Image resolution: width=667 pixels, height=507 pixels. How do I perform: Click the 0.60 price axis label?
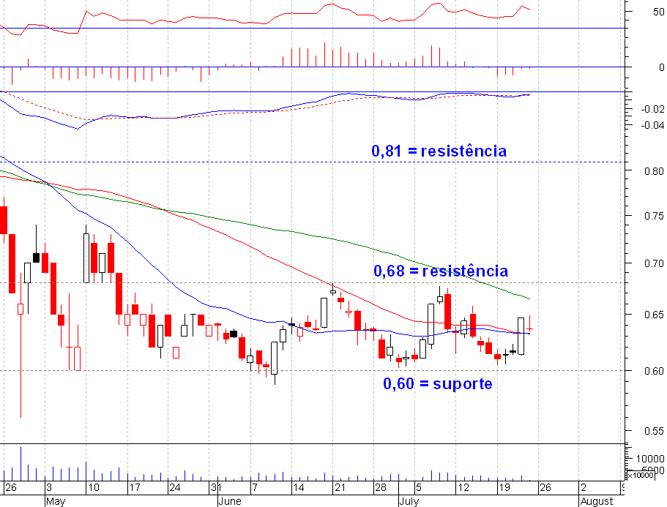tap(654, 371)
